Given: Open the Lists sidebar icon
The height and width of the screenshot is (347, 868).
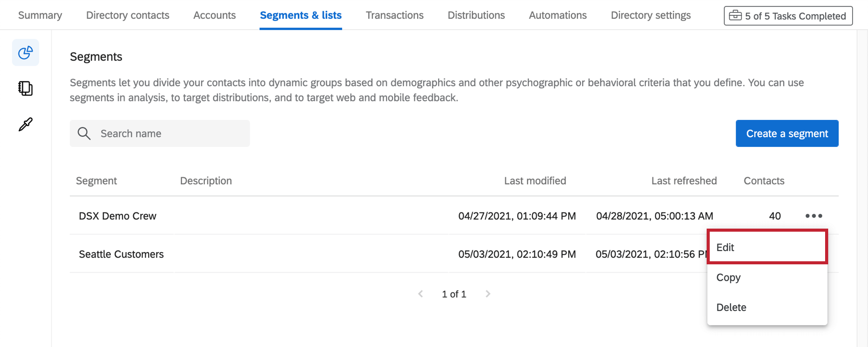Looking at the screenshot, I should (26, 88).
